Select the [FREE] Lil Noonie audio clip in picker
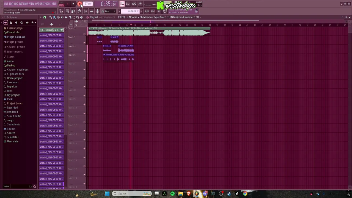Viewport: 352px width, 198px height. tap(51, 30)
